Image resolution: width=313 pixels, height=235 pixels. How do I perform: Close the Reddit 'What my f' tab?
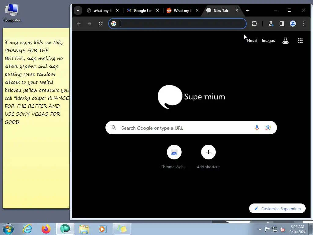[197, 10]
